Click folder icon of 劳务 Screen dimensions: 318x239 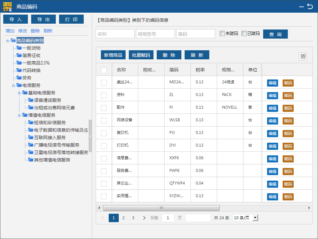tap(19, 78)
